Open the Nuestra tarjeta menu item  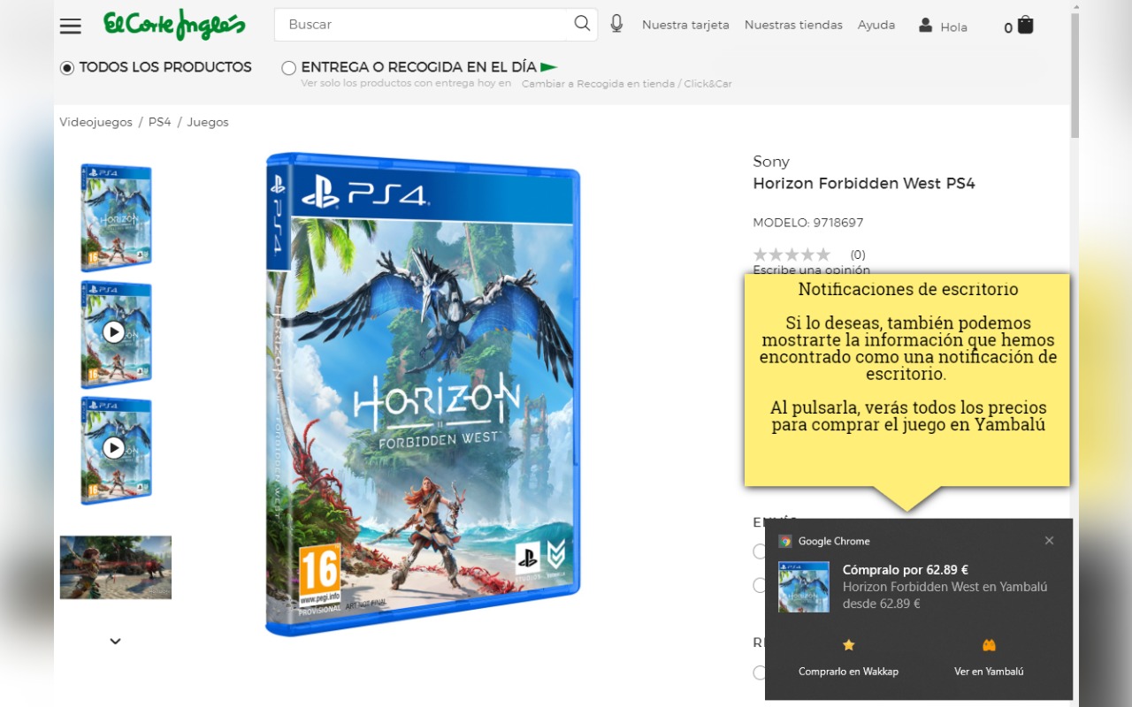click(x=685, y=25)
